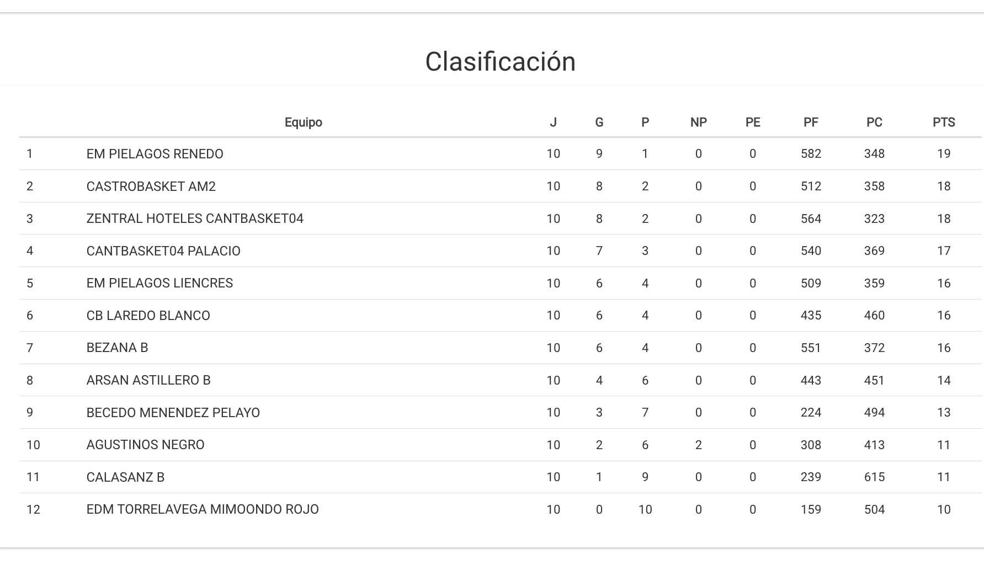984x565 pixels.
Task: Click the G wins column header
Action: point(599,122)
